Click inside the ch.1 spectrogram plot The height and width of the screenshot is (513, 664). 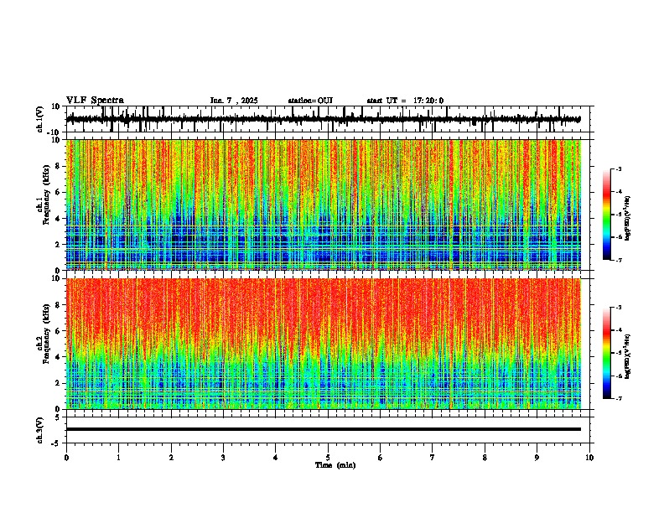(x=324, y=205)
